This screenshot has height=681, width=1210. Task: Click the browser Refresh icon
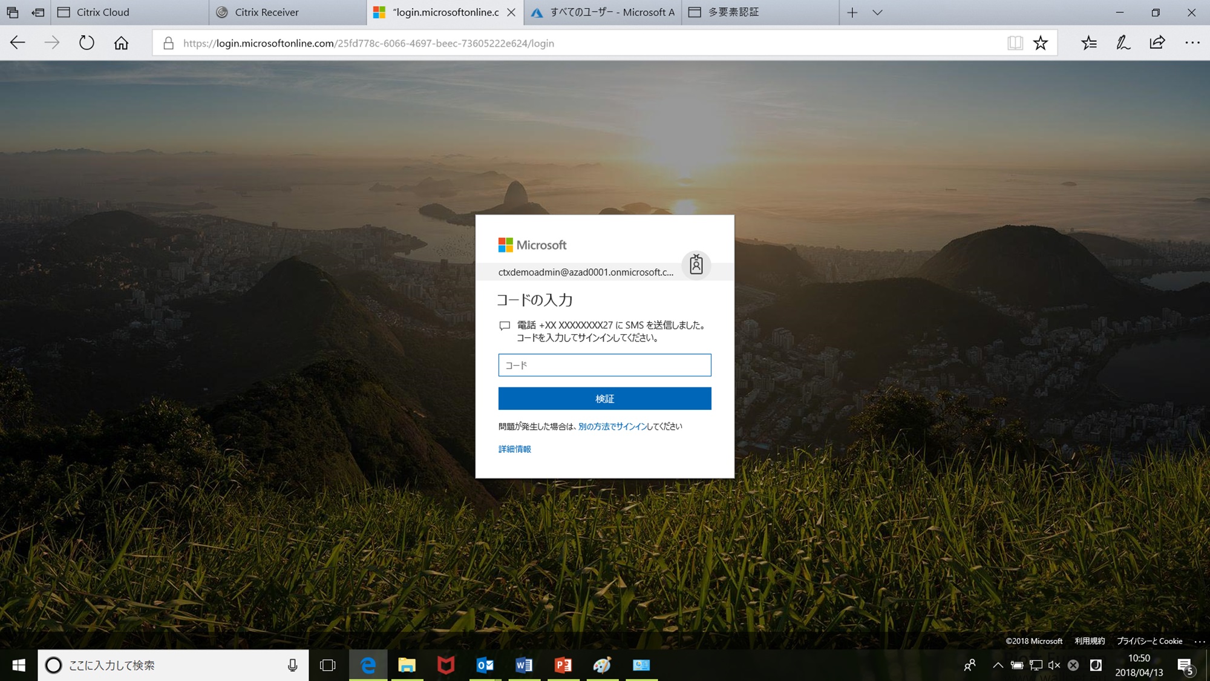(87, 43)
